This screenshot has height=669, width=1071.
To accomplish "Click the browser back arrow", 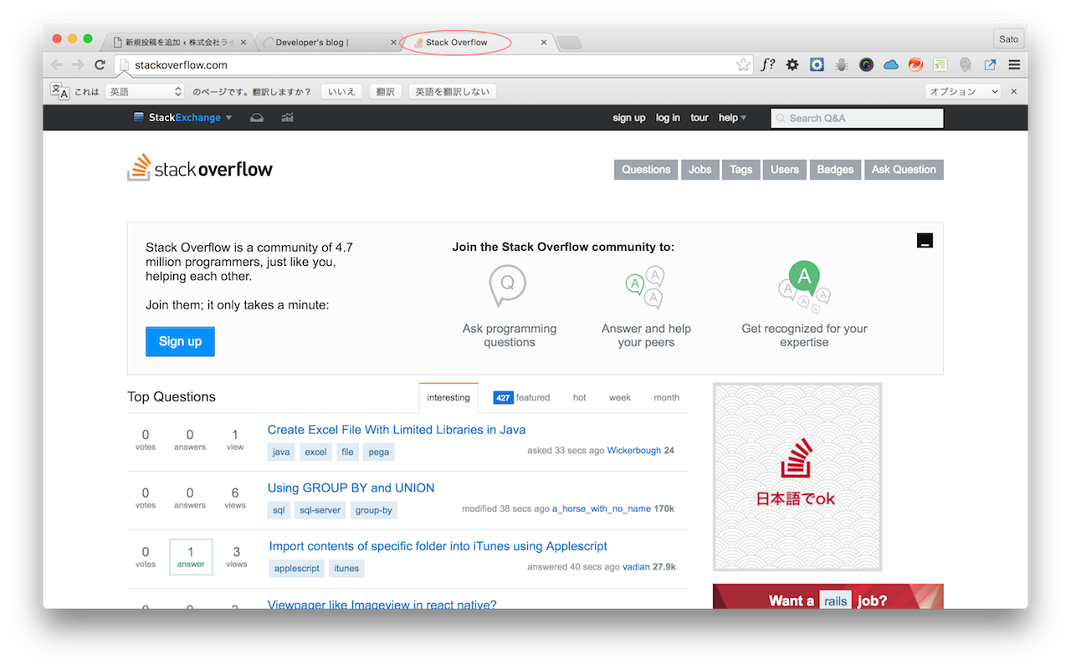I will (x=57, y=64).
